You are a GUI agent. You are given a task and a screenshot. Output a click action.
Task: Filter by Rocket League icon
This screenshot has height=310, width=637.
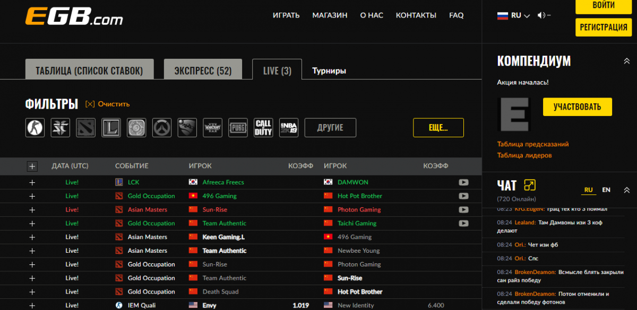(187, 128)
